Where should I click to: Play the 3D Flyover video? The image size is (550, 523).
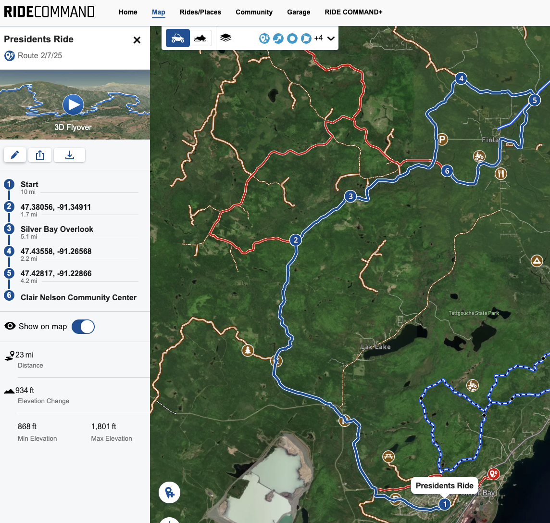[73, 104]
